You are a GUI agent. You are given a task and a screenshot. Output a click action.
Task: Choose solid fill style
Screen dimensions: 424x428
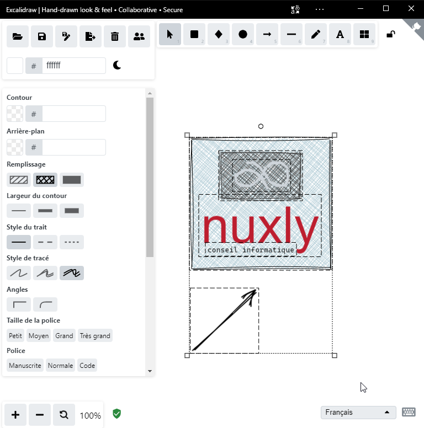pos(72,180)
